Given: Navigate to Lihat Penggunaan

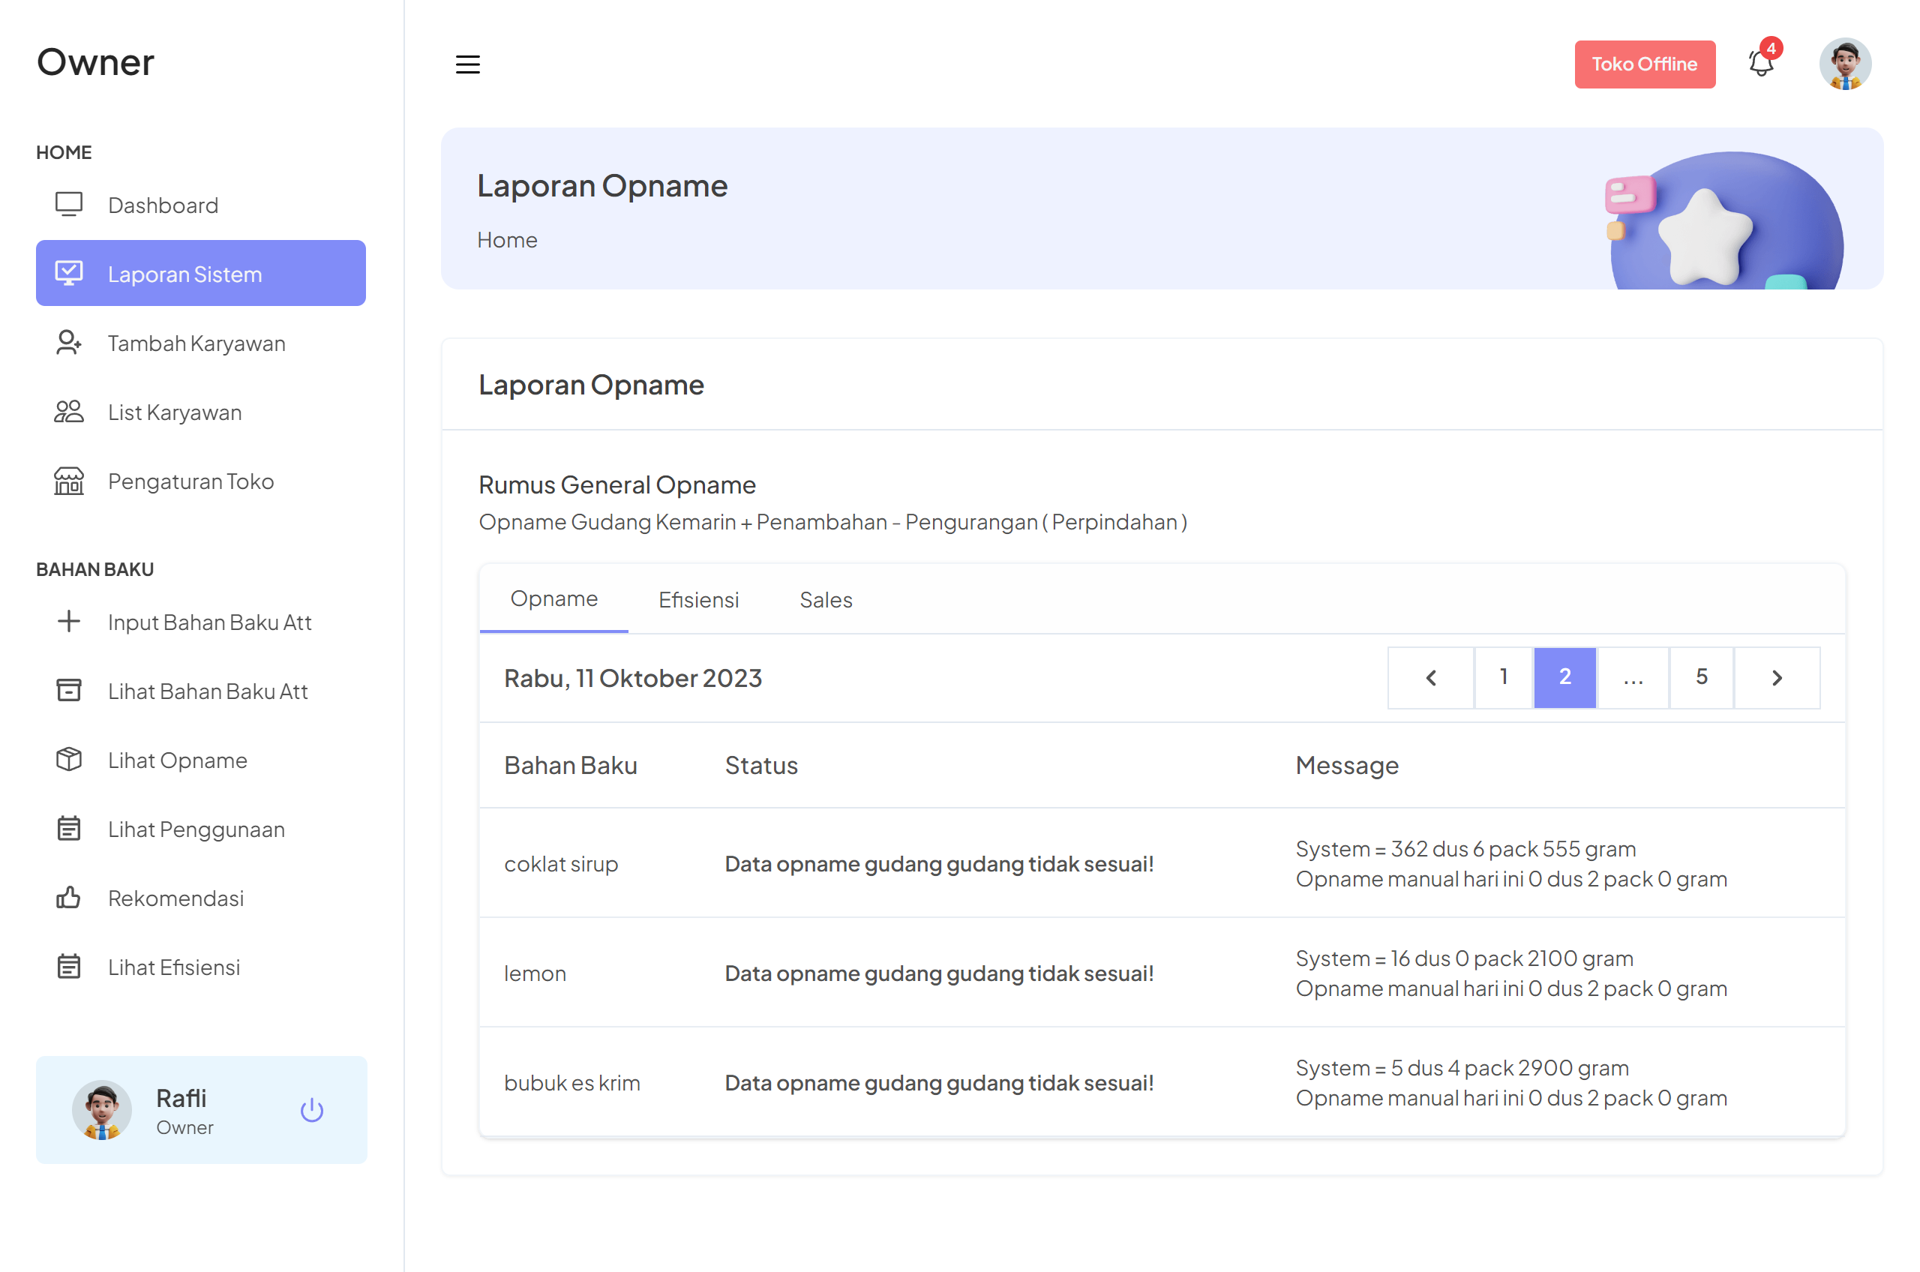Looking at the screenshot, I should click(196, 828).
